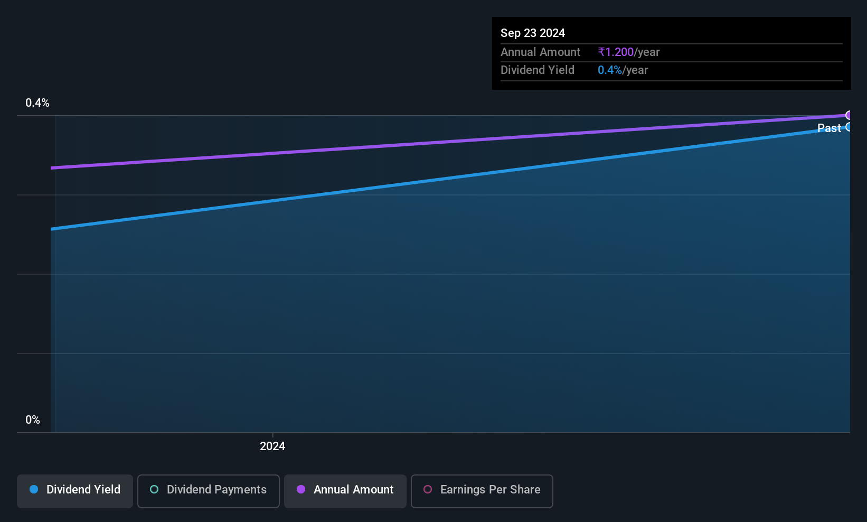Click the 0.4%/year dividend yield value
867x522 pixels.
pyautogui.click(x=623, y=70)
